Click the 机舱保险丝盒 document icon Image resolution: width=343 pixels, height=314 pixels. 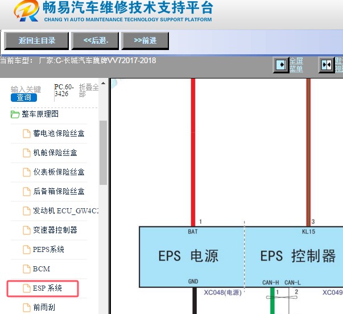pyautogui.click(x=27, y=153)
